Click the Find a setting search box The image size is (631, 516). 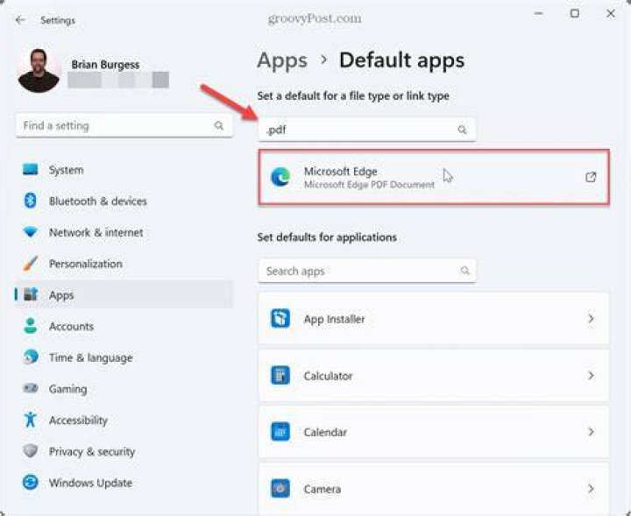coord(124,126)
